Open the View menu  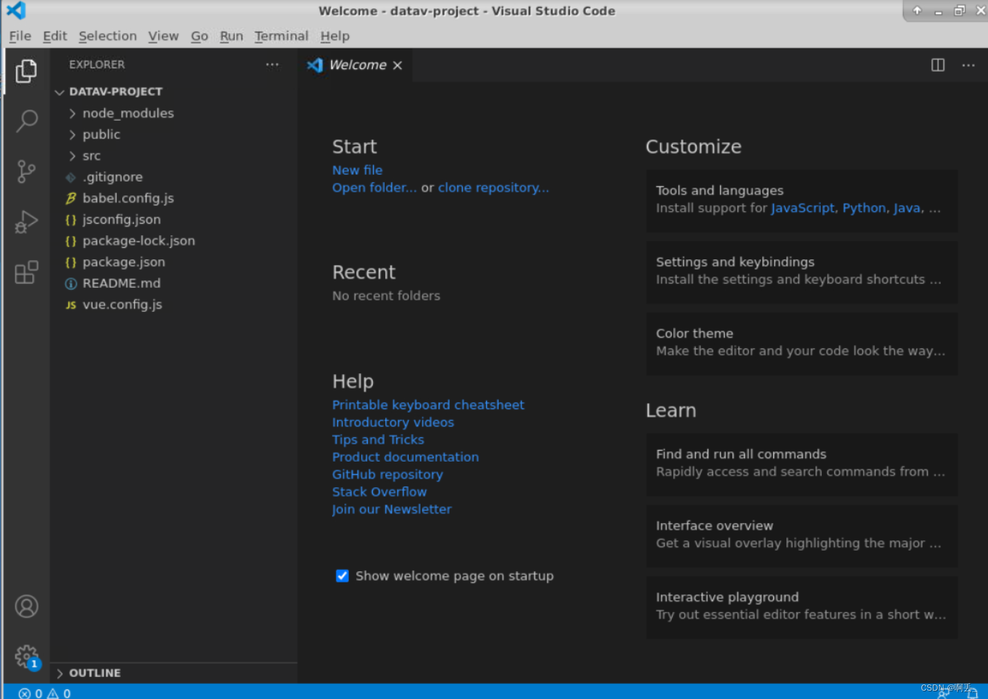coord(163,36)
